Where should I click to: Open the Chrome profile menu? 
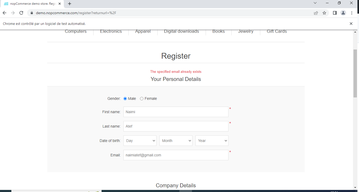click(x=343, y=13)
